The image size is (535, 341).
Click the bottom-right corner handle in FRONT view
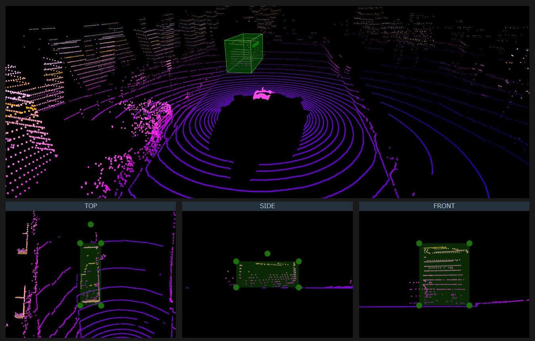coord(469,305)
